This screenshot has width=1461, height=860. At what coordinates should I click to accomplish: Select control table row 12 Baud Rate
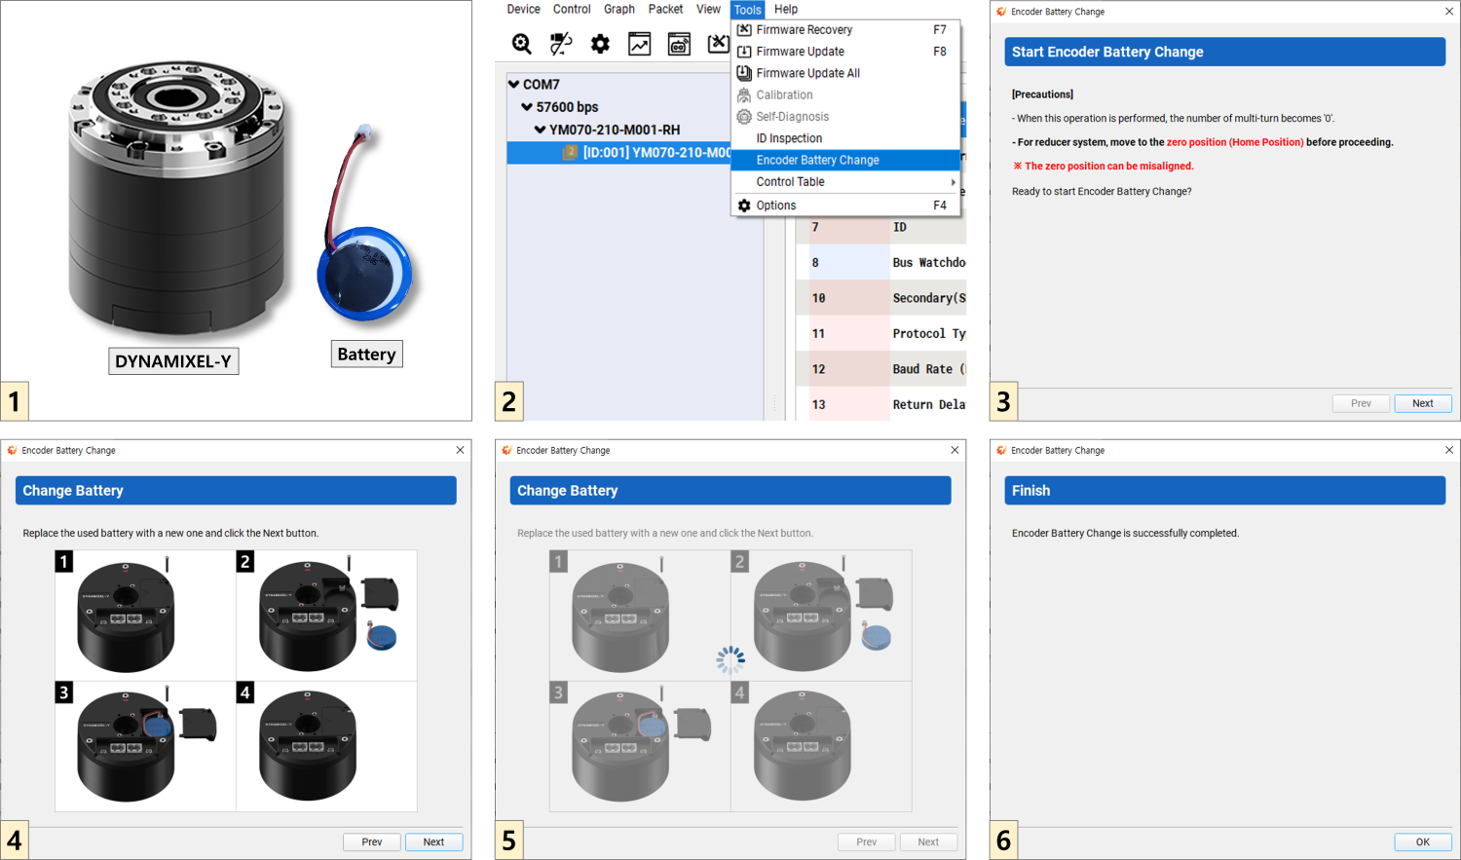coord(880,369)
